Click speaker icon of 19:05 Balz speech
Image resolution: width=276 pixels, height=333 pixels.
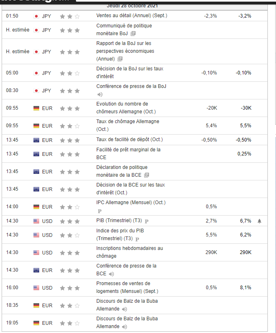(x=125, y=327)
